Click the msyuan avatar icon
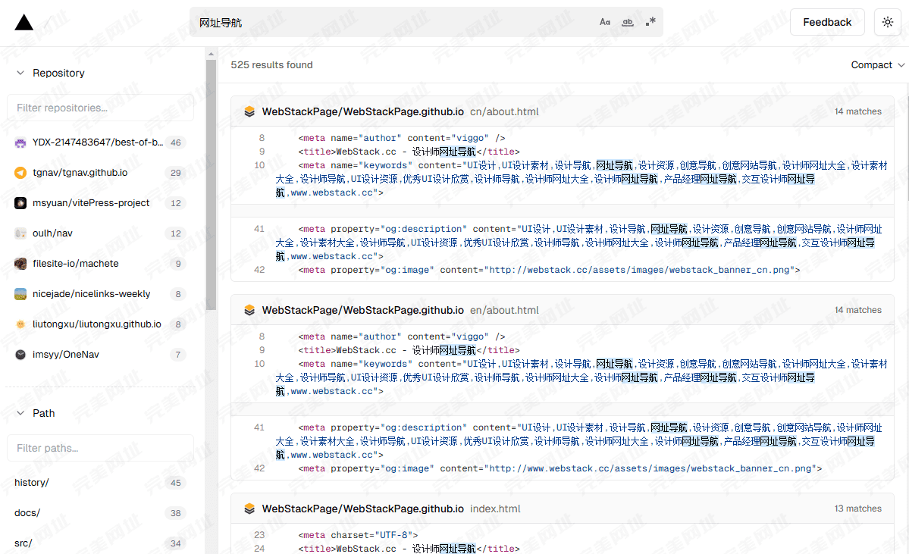The height and width of the screenshot is (554, 909). pyautogui.click(x=20, y=203)
